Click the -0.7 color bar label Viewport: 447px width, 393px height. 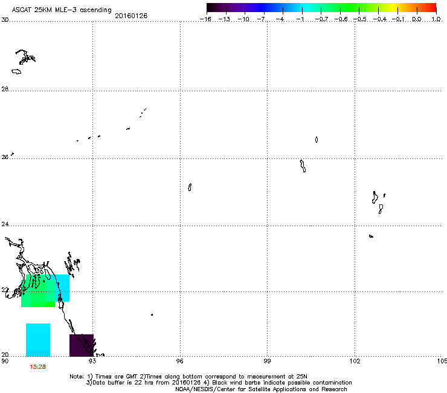click(321, 19)
